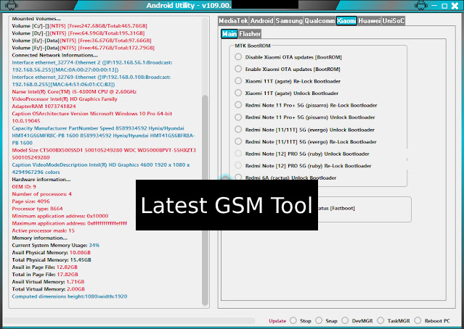
Task: Click 'Volume [D:/]' log line
Action: point(78,33)
